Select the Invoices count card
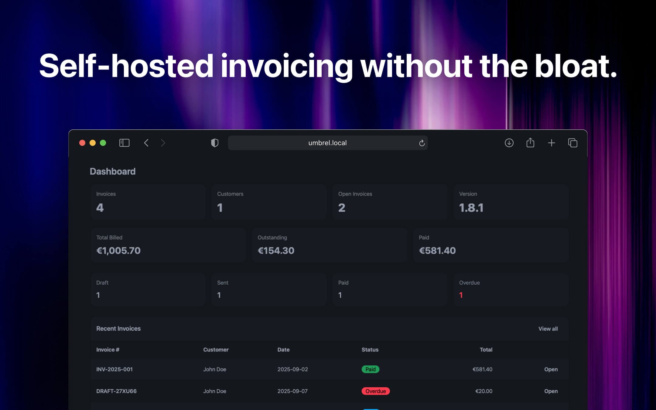 coord(148,201)
